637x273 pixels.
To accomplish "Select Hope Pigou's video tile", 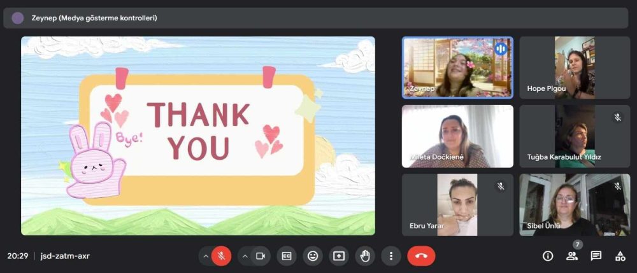I will point(575,67).
